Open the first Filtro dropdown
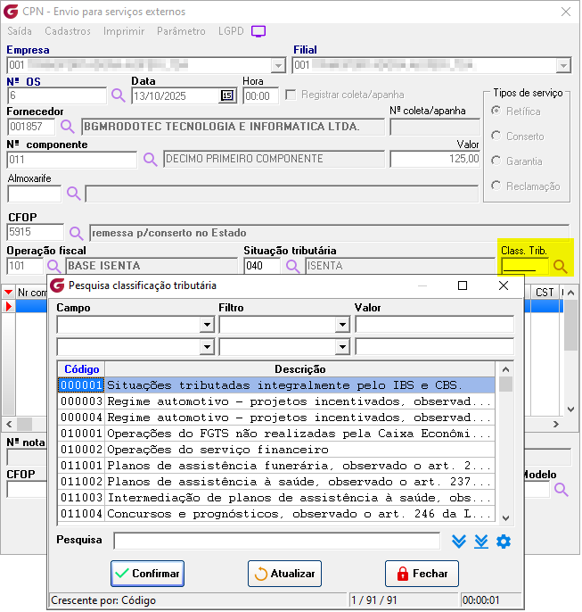Screen dimensions: 582x612 342,325
